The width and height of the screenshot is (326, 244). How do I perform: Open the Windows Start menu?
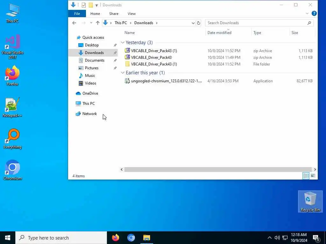[x=8, y=238]
